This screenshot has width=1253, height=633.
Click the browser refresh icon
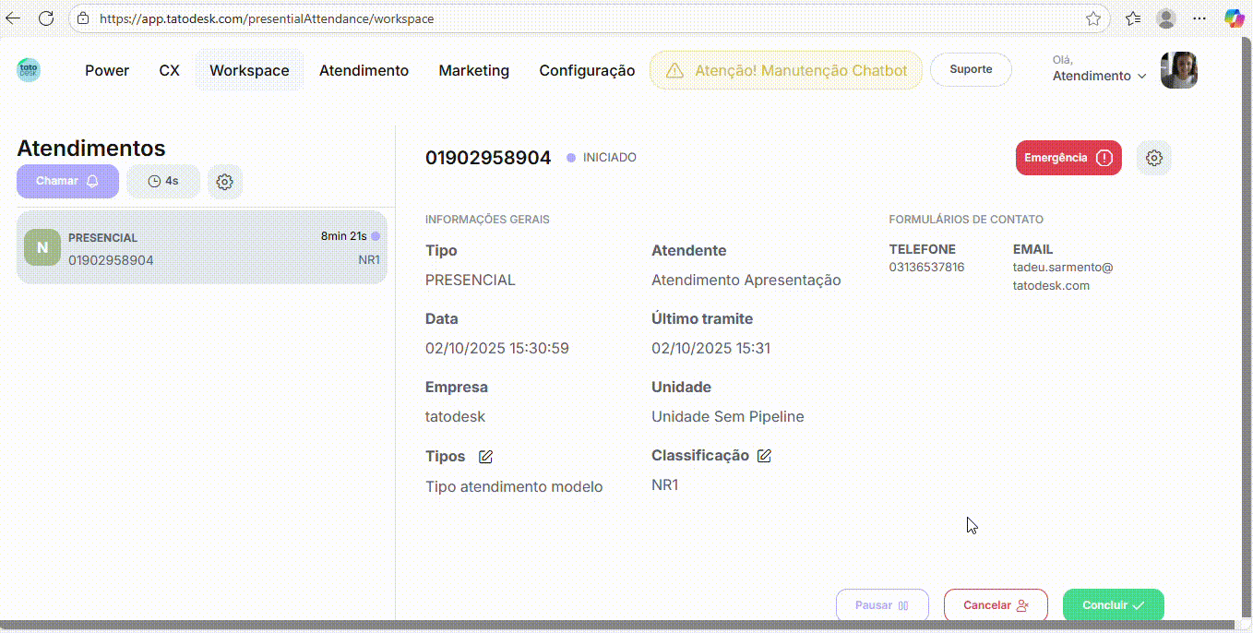point(46,18)
